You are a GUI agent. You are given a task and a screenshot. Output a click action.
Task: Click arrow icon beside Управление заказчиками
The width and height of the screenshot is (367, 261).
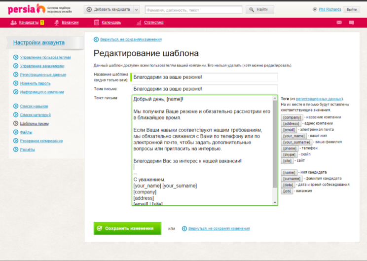pyautogui.click(x=16, y=66)
